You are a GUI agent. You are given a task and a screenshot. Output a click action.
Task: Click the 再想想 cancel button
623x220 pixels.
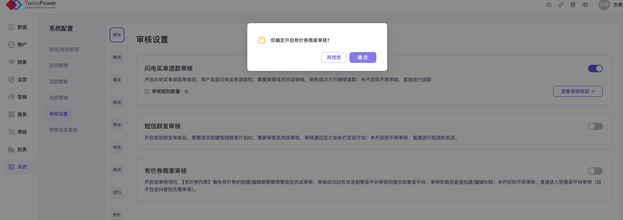(334, 57)
